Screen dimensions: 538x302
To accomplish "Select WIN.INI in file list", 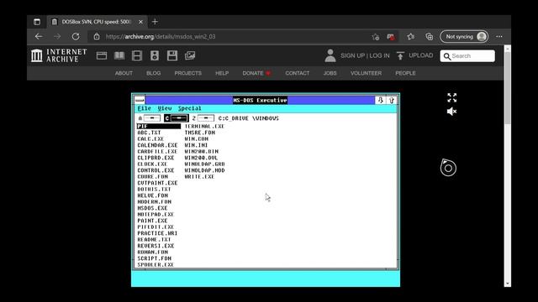I will (x=196, y=145).
